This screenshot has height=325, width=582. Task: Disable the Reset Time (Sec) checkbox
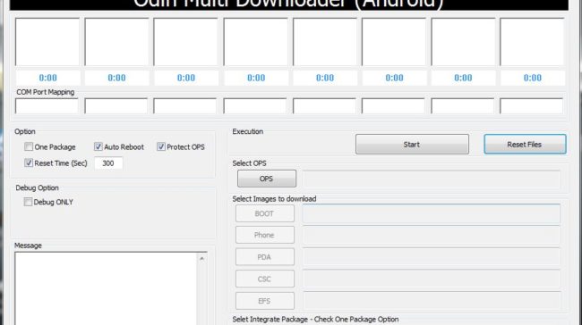coord(29,162)
